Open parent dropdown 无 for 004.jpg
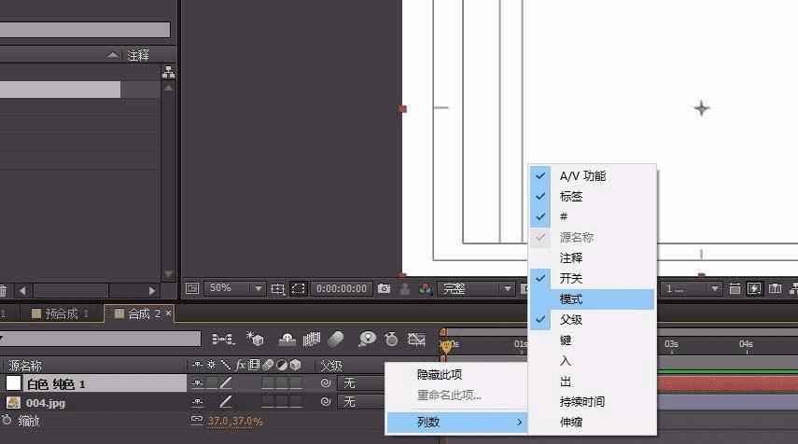 (x=362, y=402)
